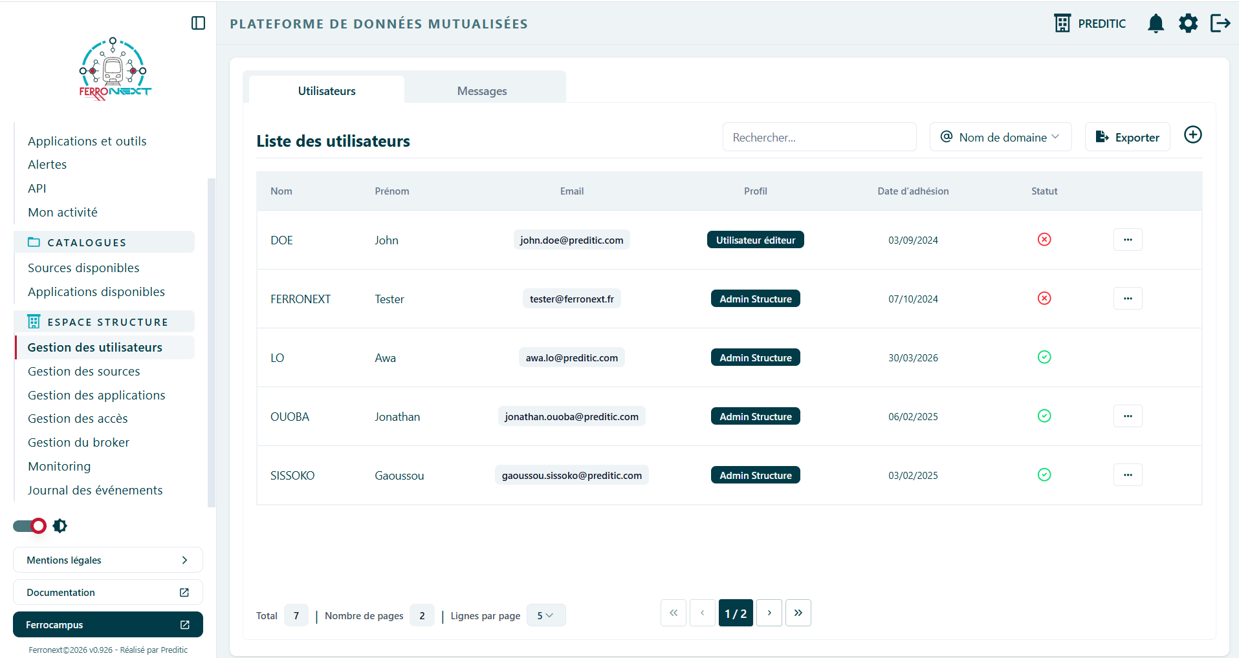
Task: Click the red status icon for FERRONEXT
Action: pyautogui.click(x=1044, y=299)
